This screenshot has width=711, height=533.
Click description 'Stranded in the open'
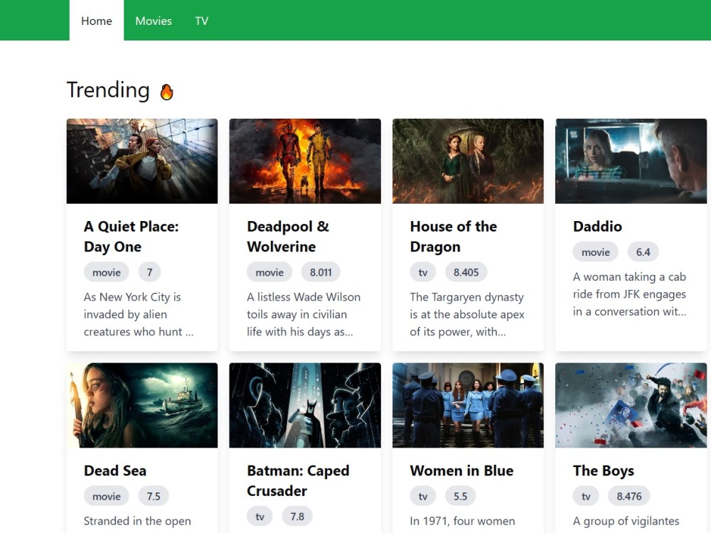tap(137, 521)
